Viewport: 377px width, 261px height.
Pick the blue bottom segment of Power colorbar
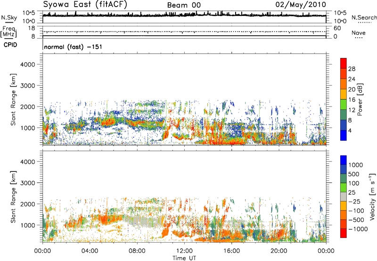point(344,135)
